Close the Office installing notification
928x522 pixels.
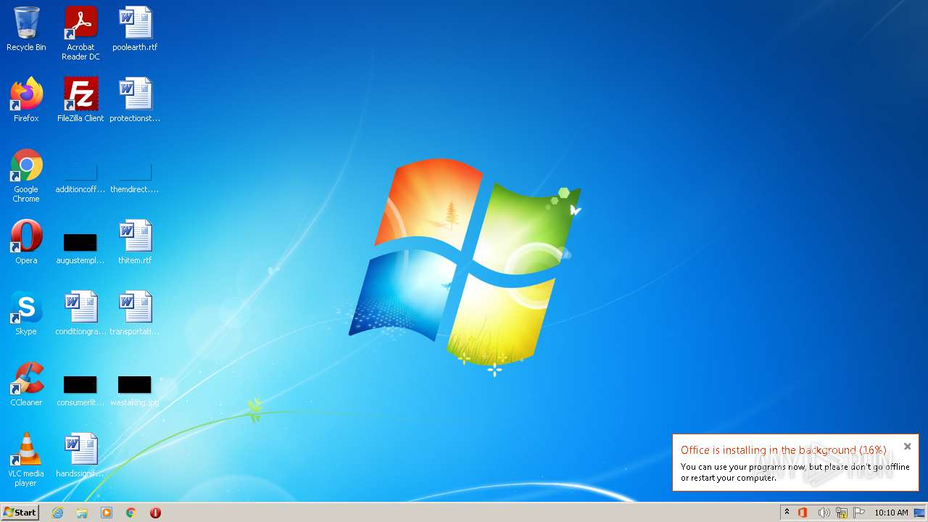click(x=907, y=447)
